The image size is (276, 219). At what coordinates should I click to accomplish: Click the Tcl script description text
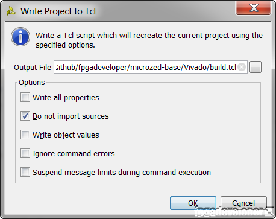[x=149, y=40]
